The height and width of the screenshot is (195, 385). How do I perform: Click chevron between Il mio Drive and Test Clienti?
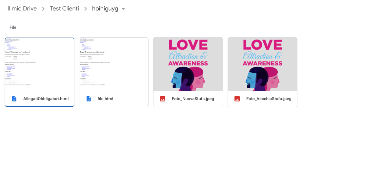(x=43, y=9)
